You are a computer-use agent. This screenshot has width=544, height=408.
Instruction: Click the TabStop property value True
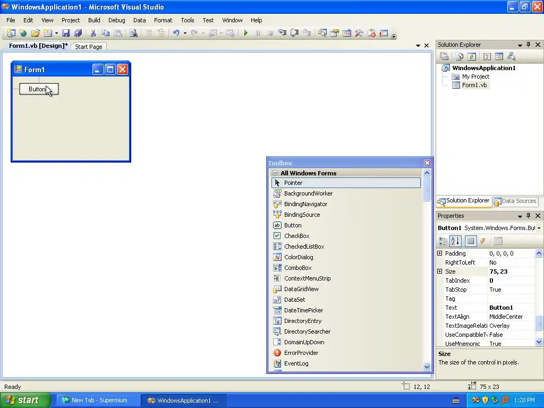point(511,290)
